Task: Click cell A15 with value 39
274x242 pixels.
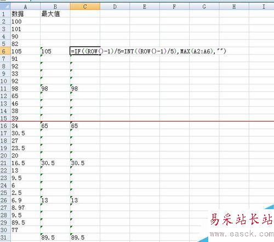Action: point(26,118)
